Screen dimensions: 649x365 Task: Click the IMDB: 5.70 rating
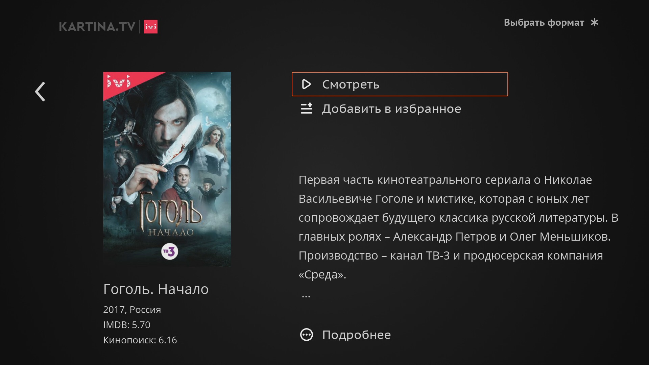pos(127,325)
